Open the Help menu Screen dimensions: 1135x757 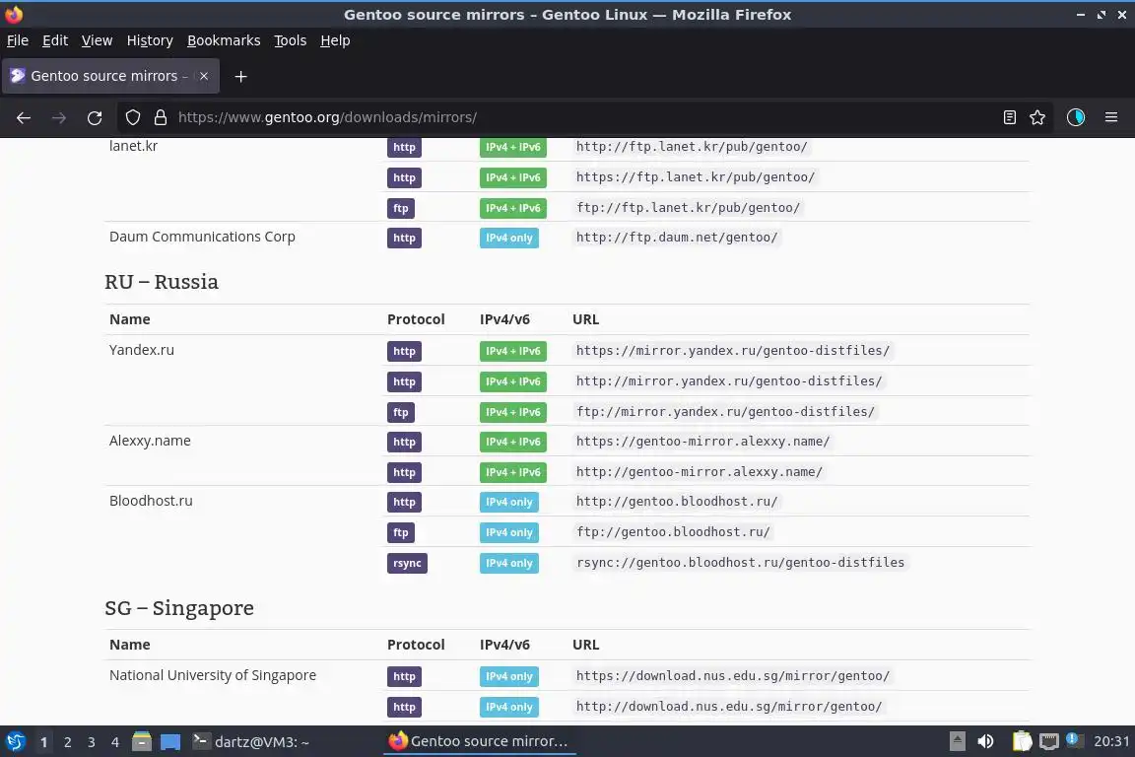pyautogui.click(x=335, y=40)
